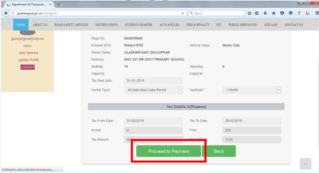Screen dimensions: 319x173
Task: Close the Department Of Transport tab
Action: pos(50,4)
